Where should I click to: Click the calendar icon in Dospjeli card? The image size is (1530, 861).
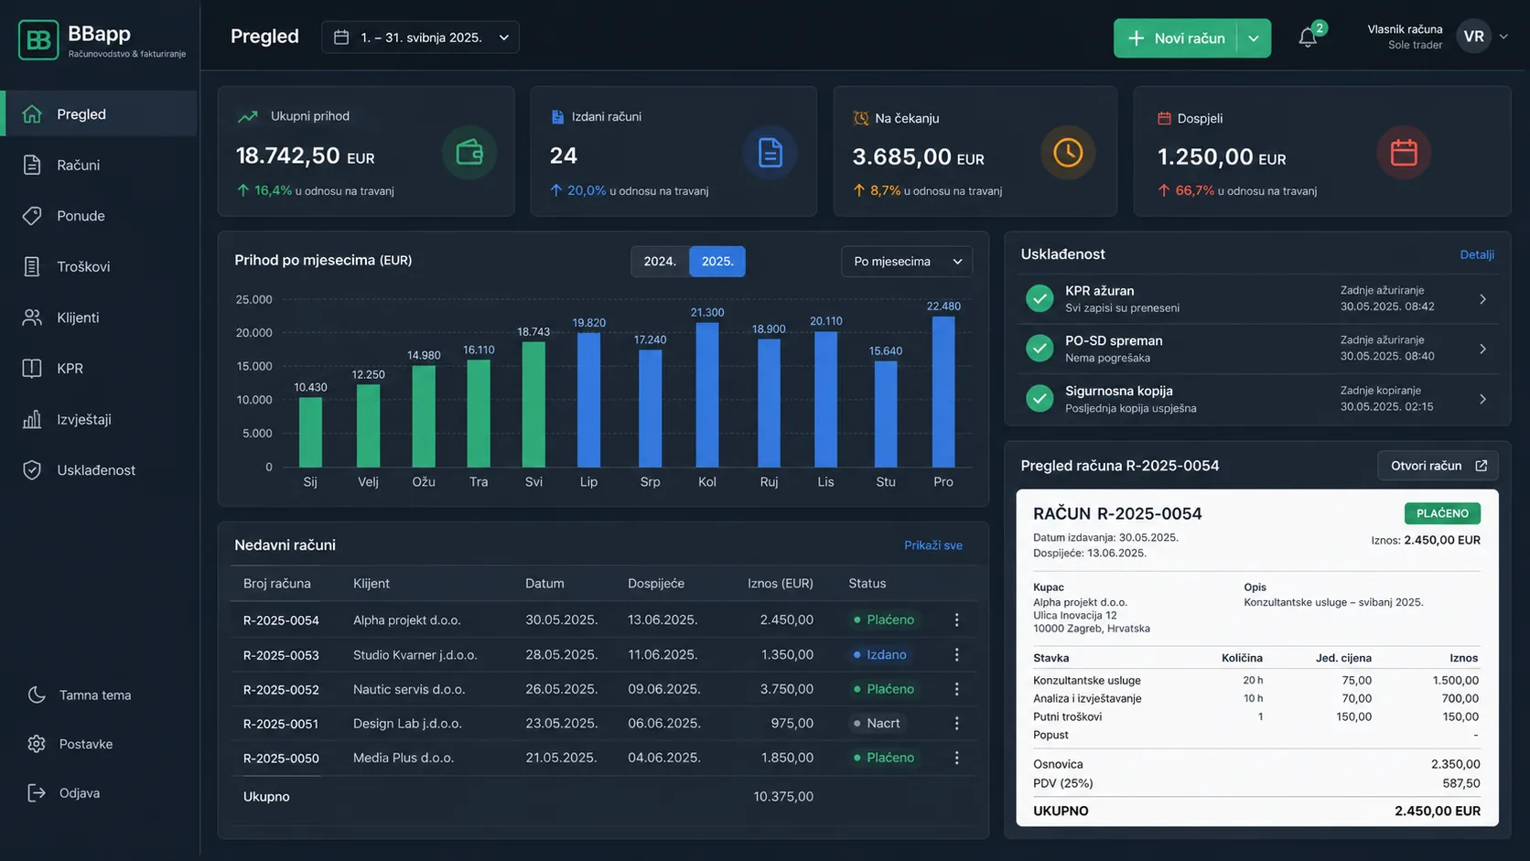(x=1404, y=153)
